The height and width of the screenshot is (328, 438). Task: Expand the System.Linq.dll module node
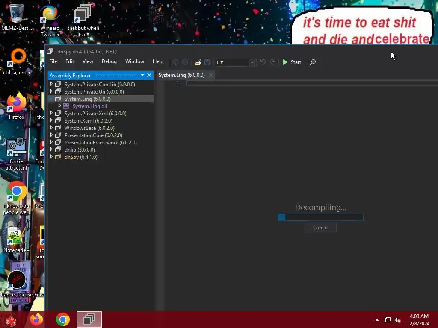point(59,106)
